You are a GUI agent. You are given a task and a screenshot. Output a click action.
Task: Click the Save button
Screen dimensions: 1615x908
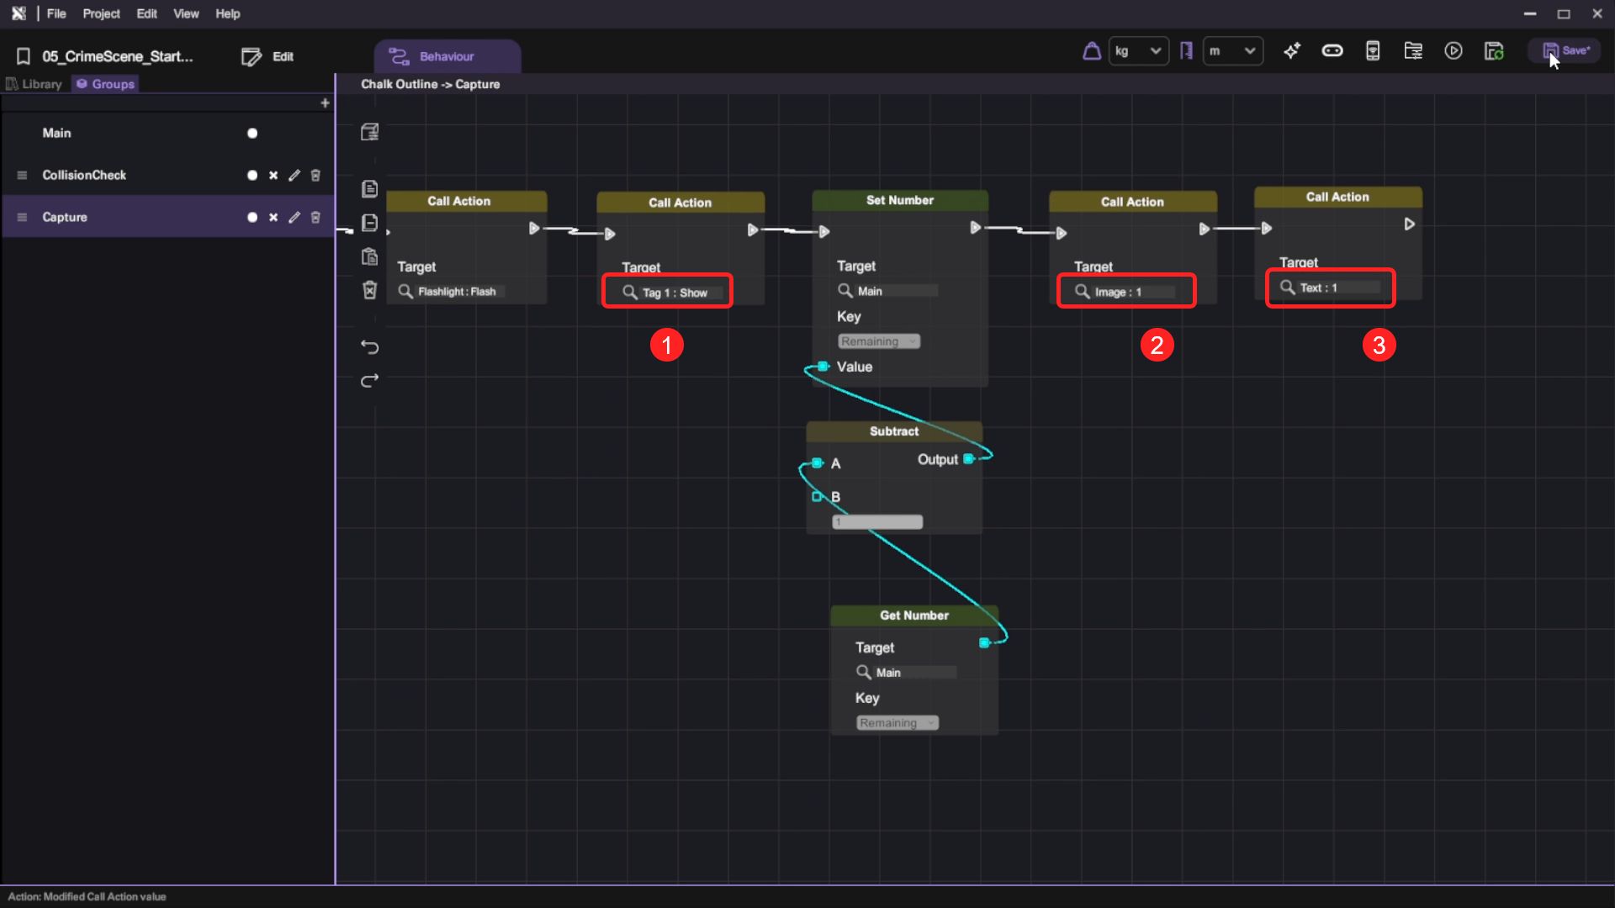(1565, 51)
